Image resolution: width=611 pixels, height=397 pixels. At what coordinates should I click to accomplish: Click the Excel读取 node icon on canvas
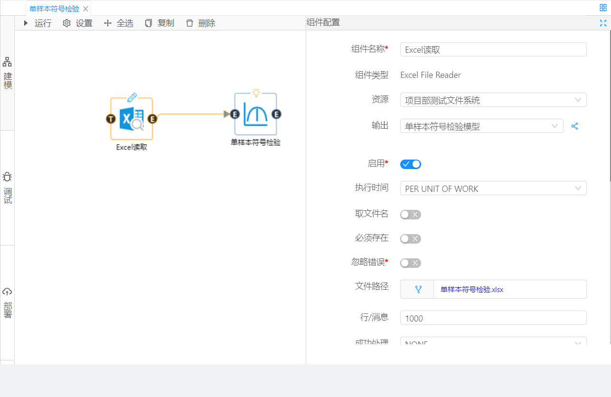[132, 119]
